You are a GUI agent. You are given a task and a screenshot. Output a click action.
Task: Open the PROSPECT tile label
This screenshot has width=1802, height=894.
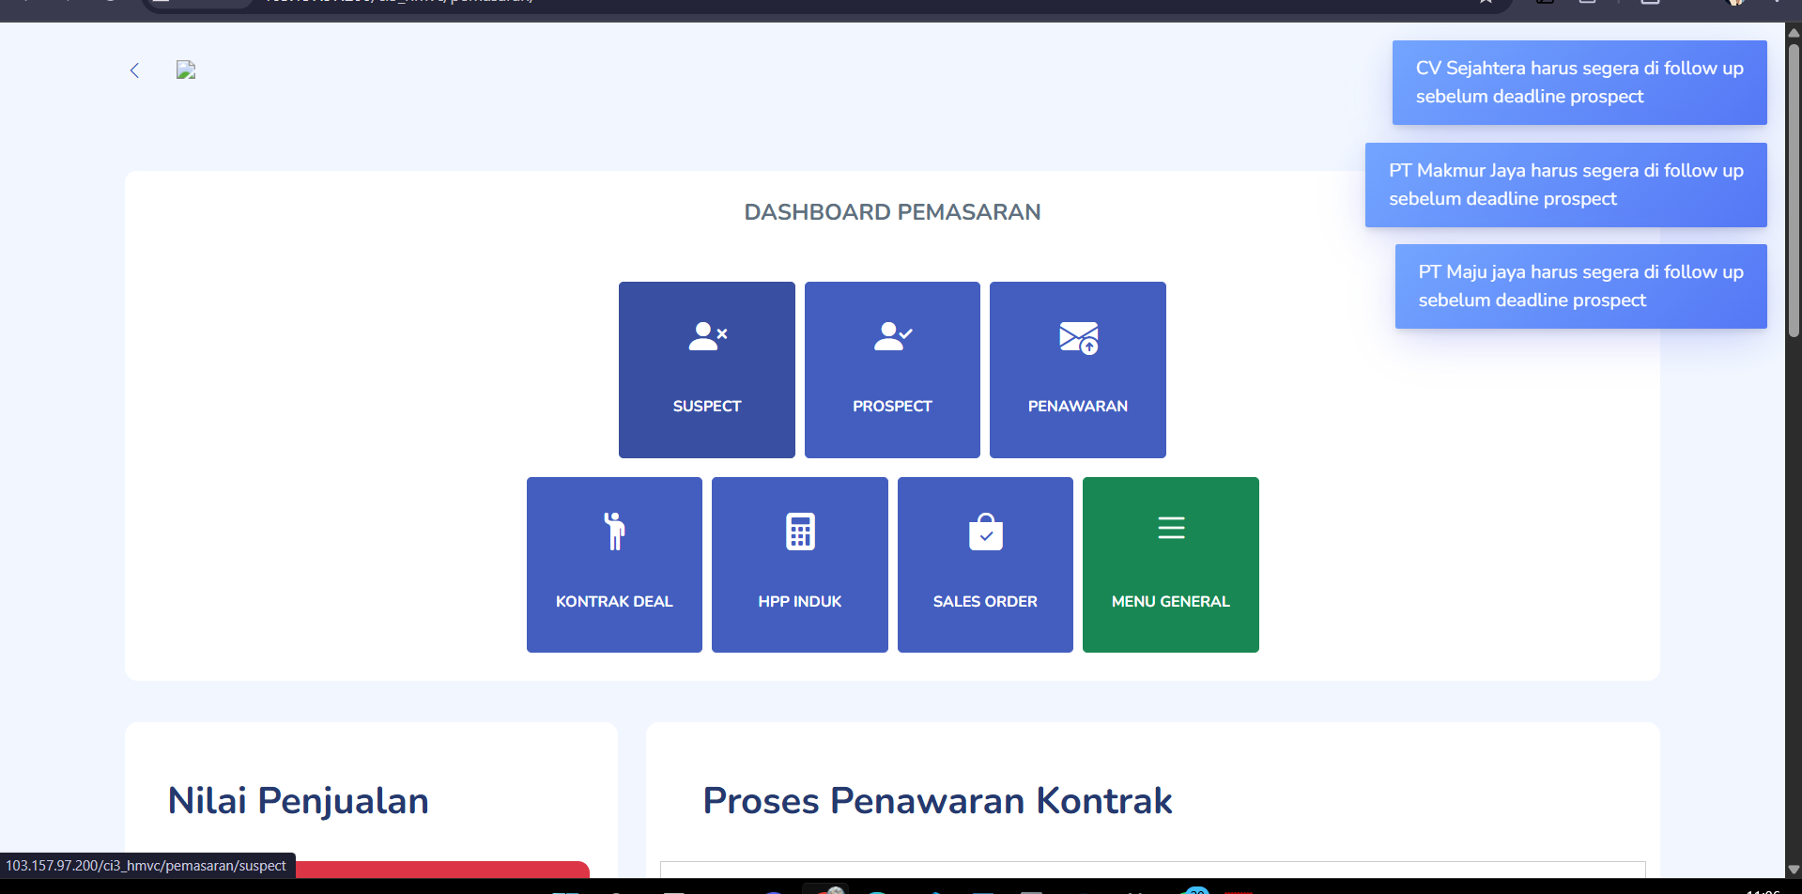892,406
